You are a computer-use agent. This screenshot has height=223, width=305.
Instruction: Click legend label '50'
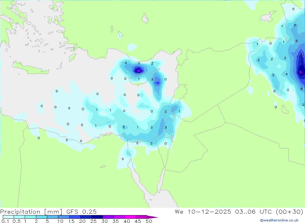(x=149, y=221)
